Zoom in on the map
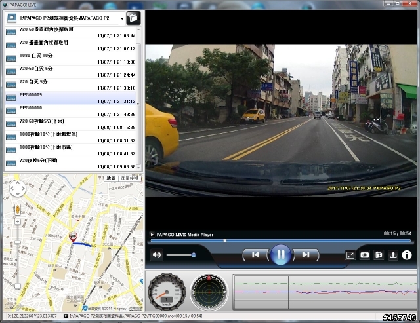The height and width of the screenshot is (323, 420). [18, 222]
